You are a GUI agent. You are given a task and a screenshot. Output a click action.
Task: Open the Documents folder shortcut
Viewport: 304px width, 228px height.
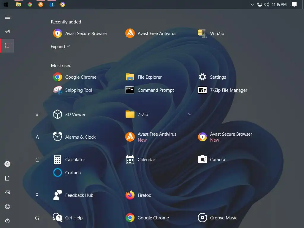coord(7,178)
